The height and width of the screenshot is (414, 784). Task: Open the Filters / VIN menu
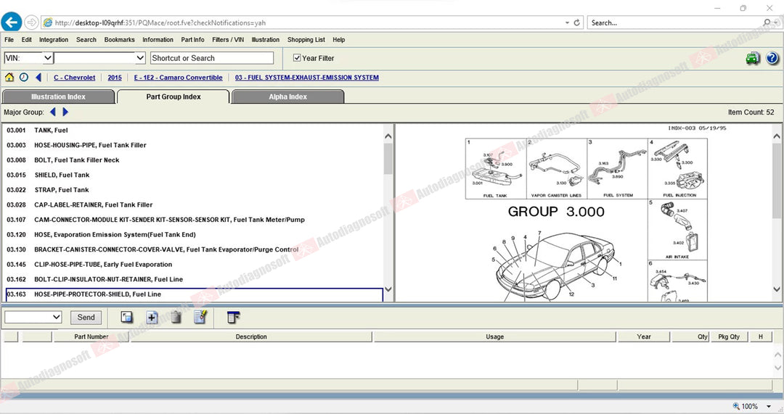pyautogui.click(x=228, y=39)
